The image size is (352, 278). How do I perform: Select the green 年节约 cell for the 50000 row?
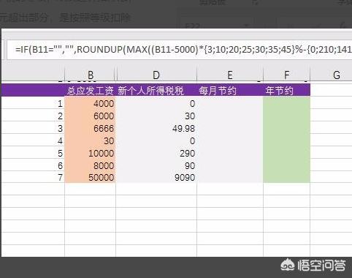pyautogui.click(x=286, y=177)
